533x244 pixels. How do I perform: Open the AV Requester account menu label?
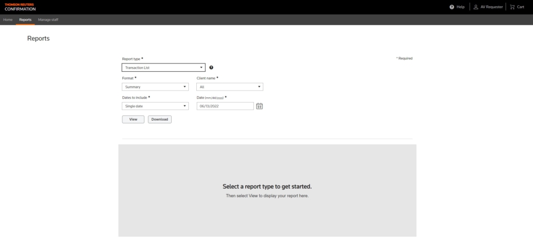point(491,7)
